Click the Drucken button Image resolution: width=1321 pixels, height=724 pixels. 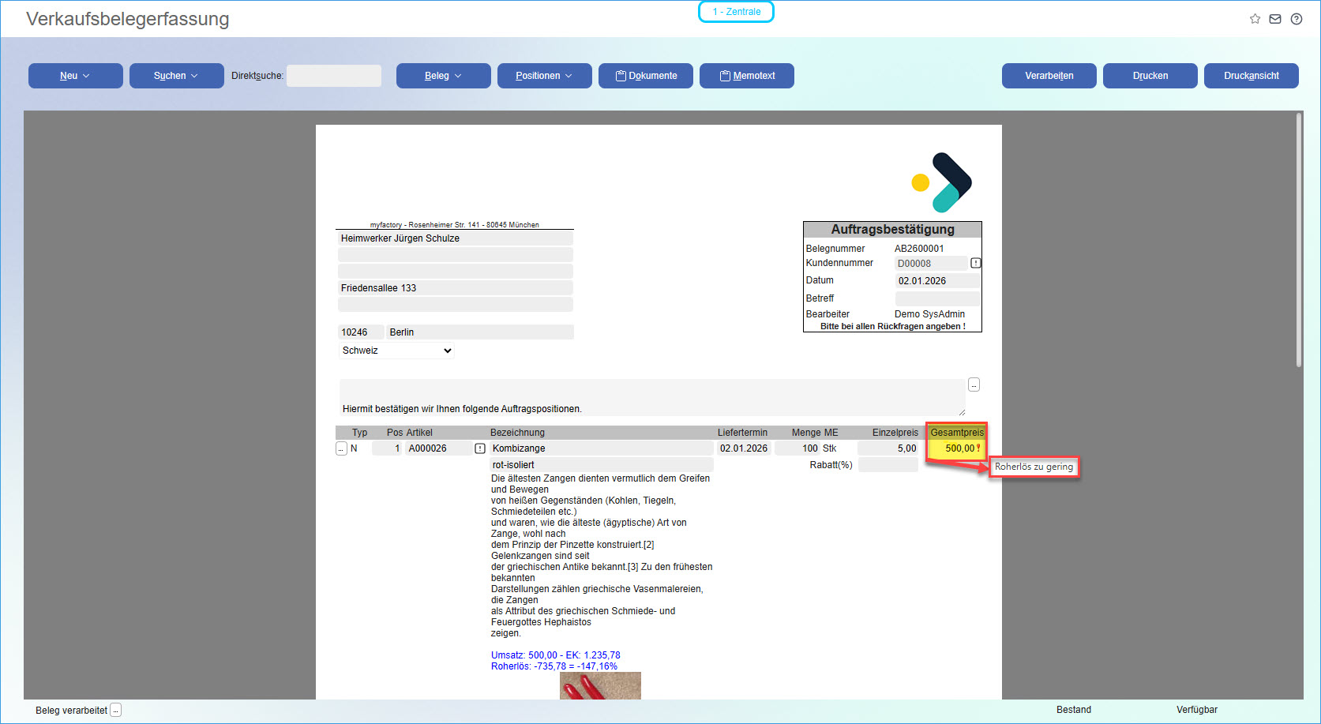point(1150,76)
